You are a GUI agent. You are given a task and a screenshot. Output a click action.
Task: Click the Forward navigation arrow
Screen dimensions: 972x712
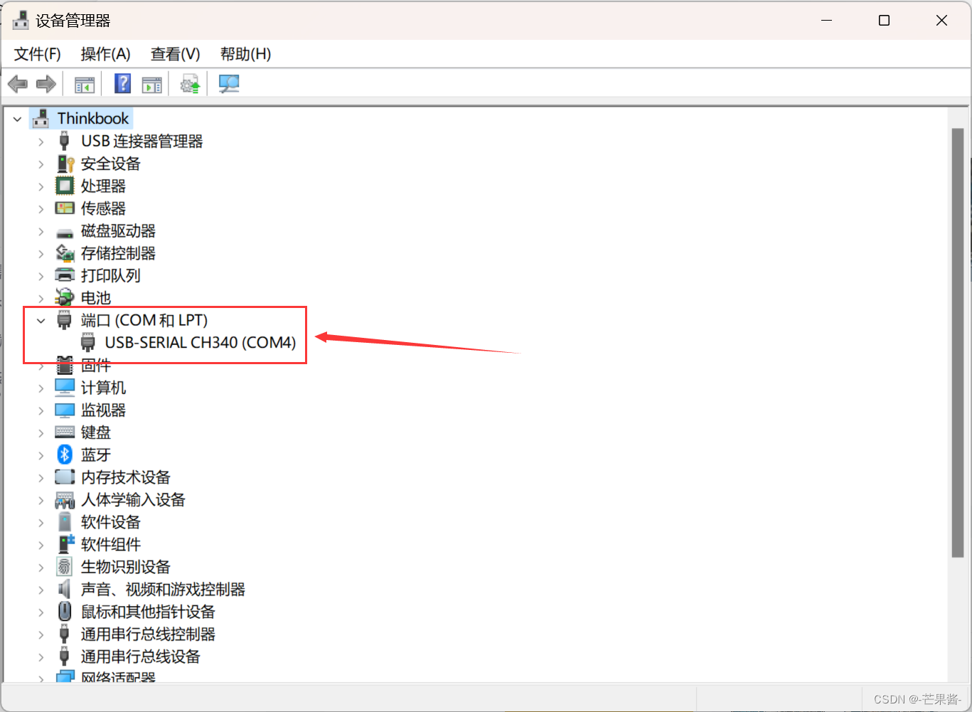click(x=46, y=83)
